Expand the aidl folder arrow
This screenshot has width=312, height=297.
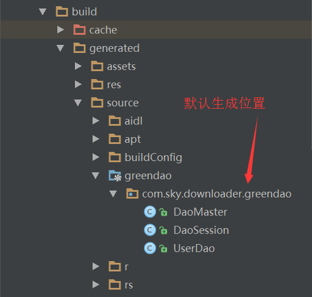pos(96,121)
